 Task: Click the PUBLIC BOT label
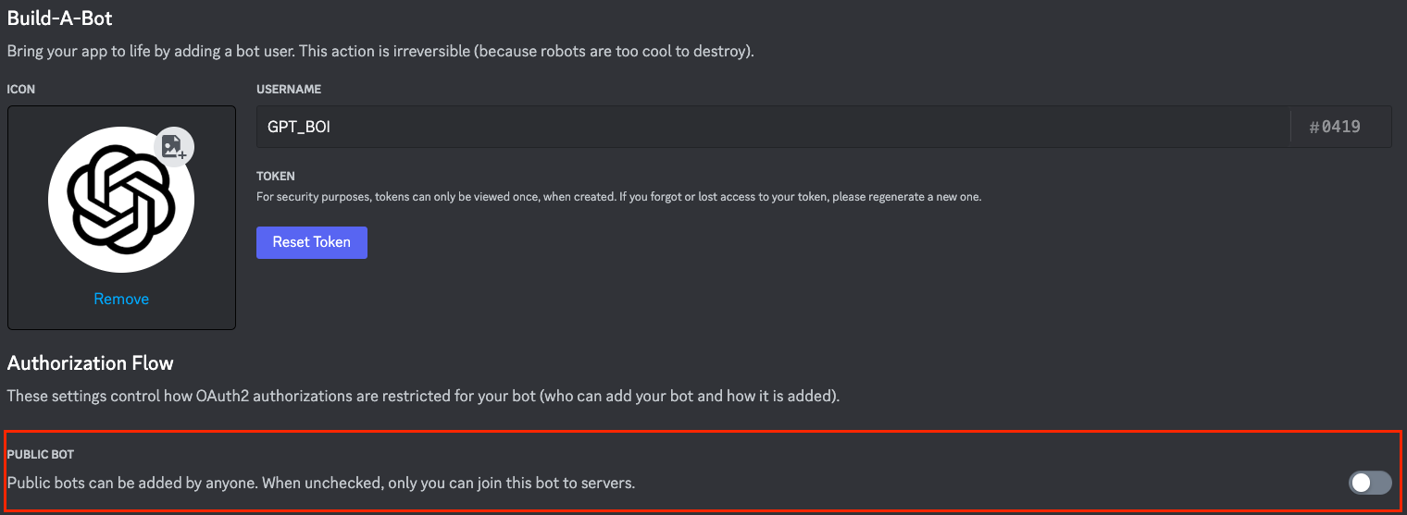tap(41, 455)
